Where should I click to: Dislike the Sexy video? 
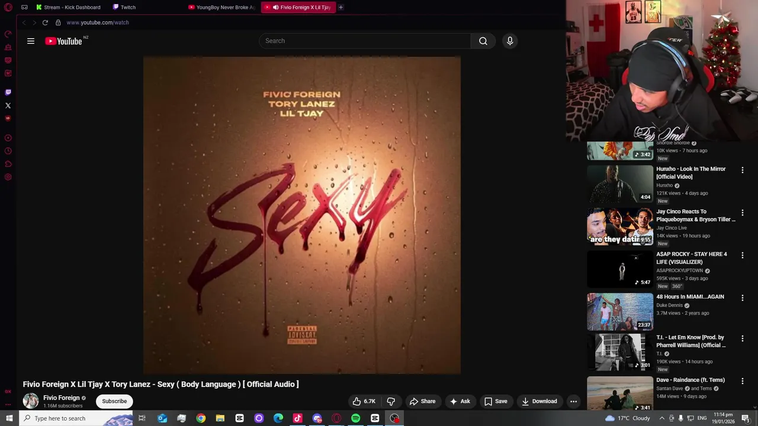click(391, 401)
